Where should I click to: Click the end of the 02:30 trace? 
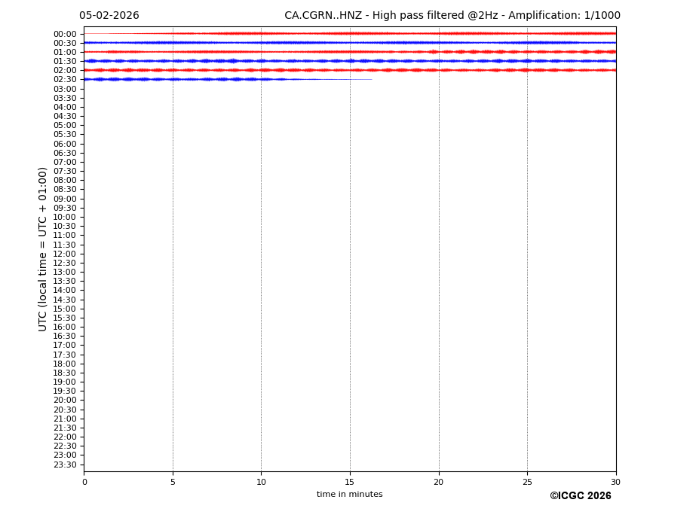point(370,79)
